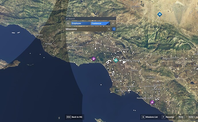Image resolution: width=198 pixels, height=122 pixels.
Task: Click the Santa Barbara city label
Action: 7,21
